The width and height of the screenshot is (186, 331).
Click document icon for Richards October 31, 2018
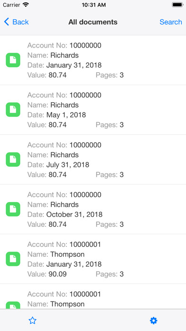click(x=13, y=209)
